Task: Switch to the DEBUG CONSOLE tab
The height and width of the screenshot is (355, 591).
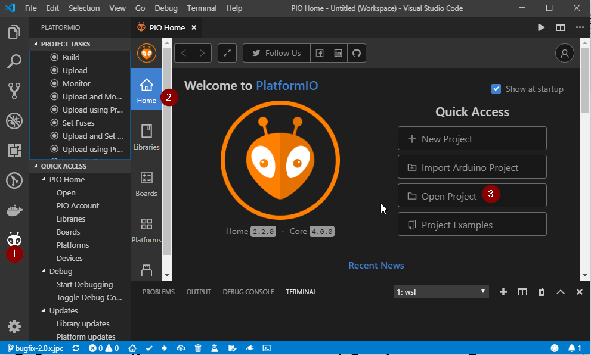Action: (248, 292)
